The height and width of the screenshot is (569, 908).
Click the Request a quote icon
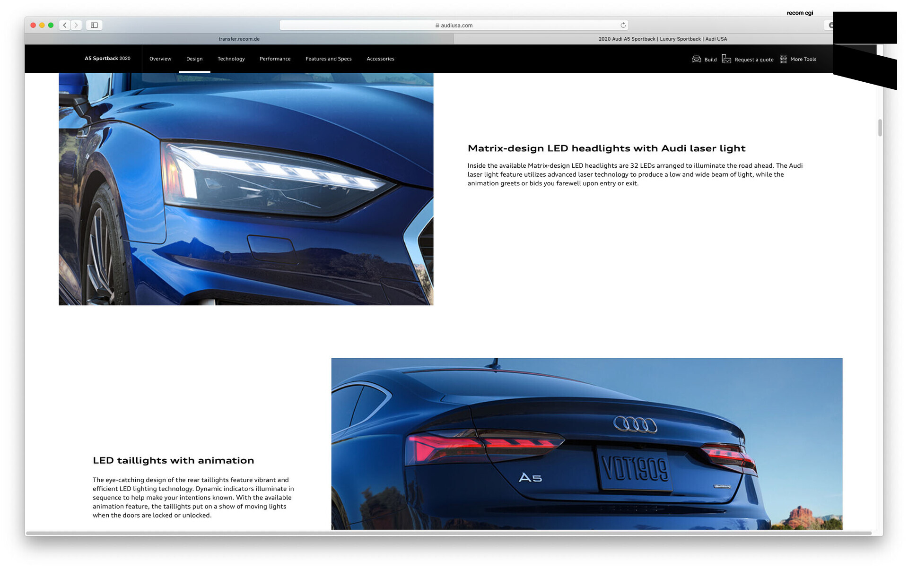[x=726, y=59]
